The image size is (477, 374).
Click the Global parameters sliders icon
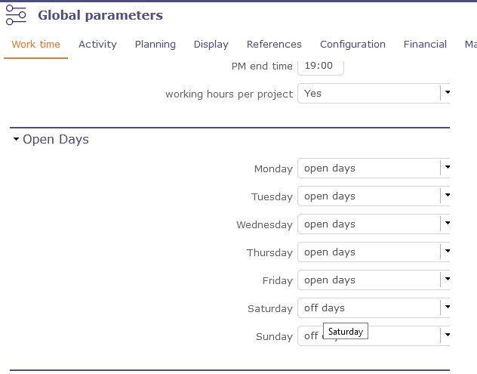pos(16,15)
